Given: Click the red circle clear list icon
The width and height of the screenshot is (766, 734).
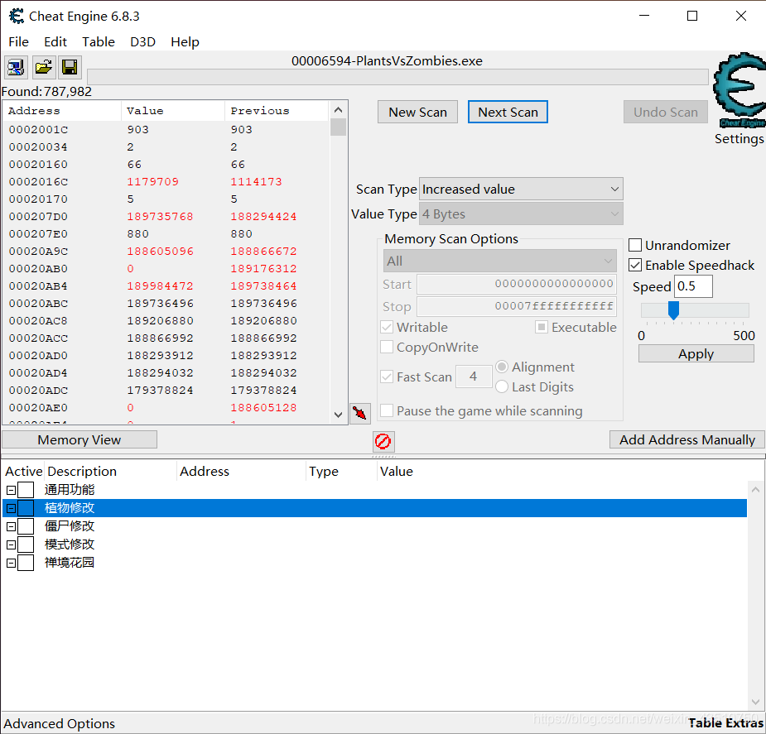Looking at the screenshot, I should click(x=383, y=441).
